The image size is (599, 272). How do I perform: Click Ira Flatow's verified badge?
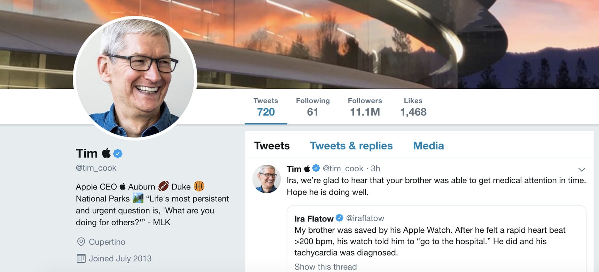(x=340, y=218)
